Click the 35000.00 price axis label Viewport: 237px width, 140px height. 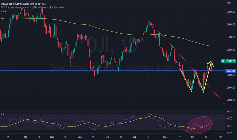coord(231,12)
